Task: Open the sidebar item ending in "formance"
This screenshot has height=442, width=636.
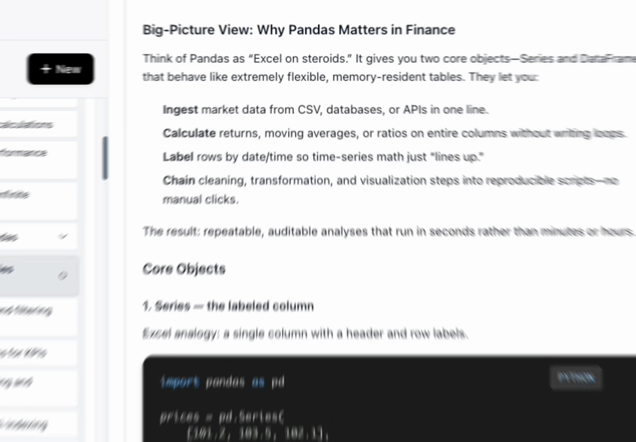Action: [x=35, y=153]
